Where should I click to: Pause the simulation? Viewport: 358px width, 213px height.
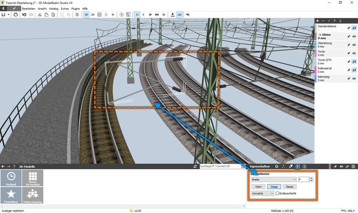[x=137, y=15]
